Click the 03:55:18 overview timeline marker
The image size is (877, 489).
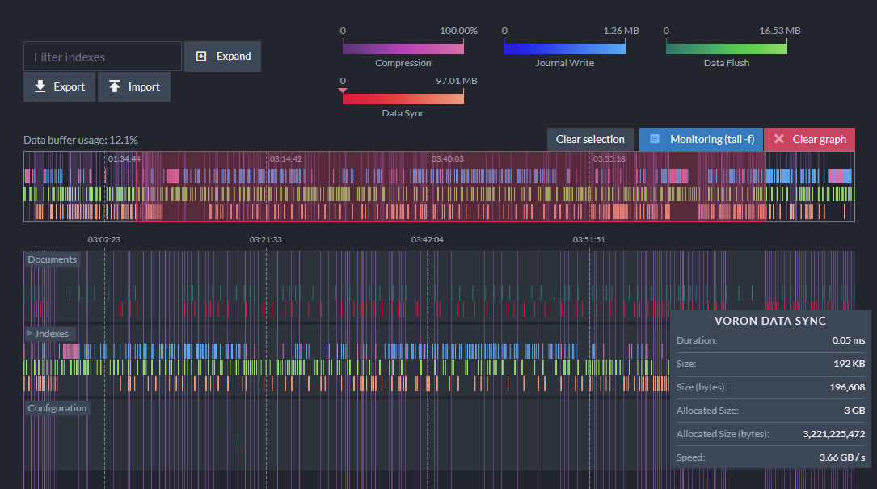pos(609,159)
